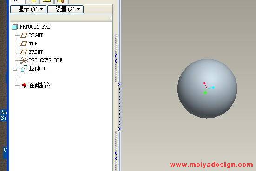Screen dimensions: 256x171
Task: Click the sphere model in the viewport
Action: tap(207, 89)
